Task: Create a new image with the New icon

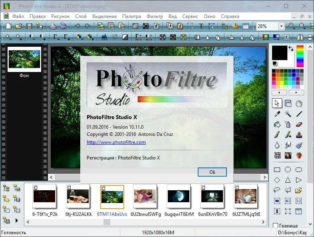Action: (9, 26)
